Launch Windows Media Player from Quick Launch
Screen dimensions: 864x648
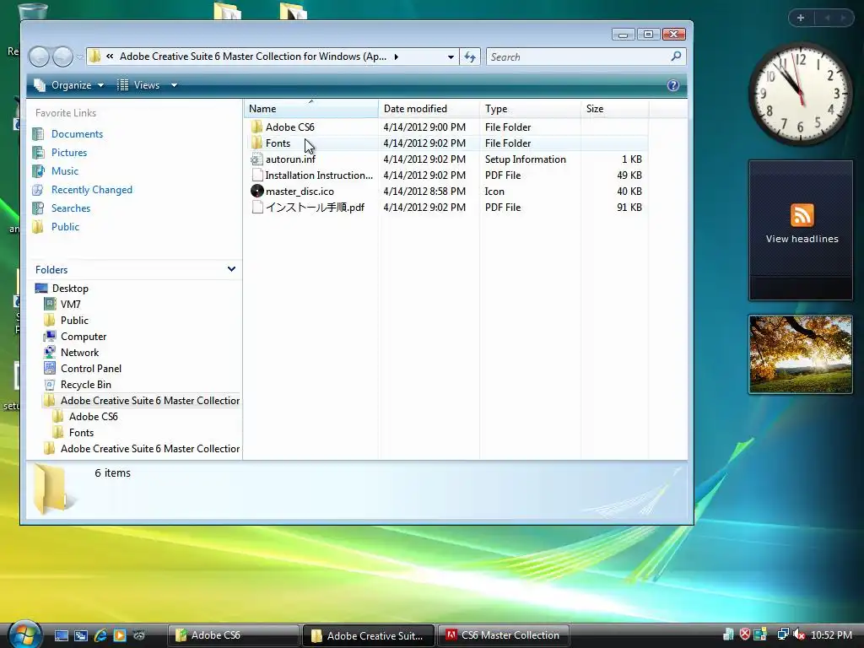click(120, 635)
